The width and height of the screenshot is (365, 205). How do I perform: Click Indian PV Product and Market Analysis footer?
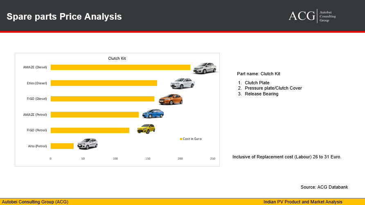[x=303, y=202]
